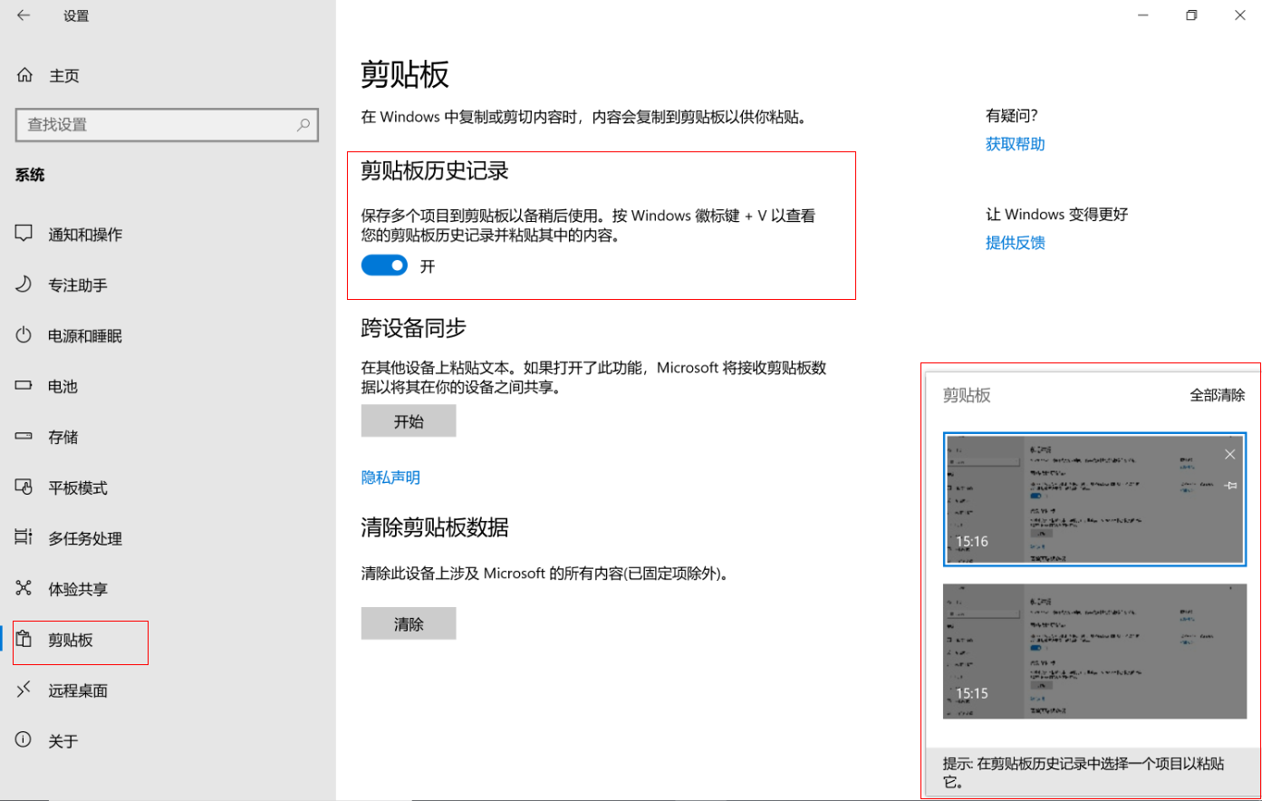The height and width of the screenshot is (801, 1262).
Task: Click the 开始 button under 跨设备同步
Action: (x=409, y=421)
